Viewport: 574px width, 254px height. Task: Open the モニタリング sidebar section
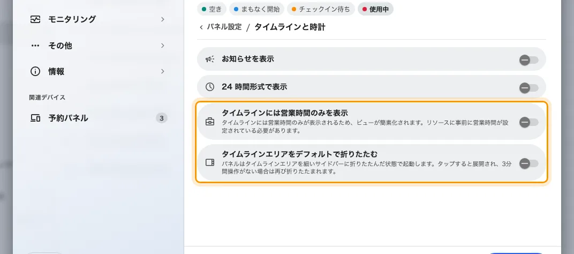pos(98,19)
